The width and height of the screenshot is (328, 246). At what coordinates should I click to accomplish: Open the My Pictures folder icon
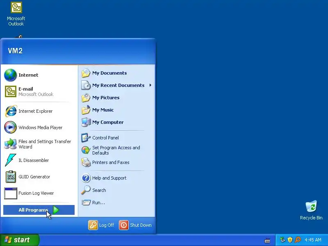[x=86, y=98]
